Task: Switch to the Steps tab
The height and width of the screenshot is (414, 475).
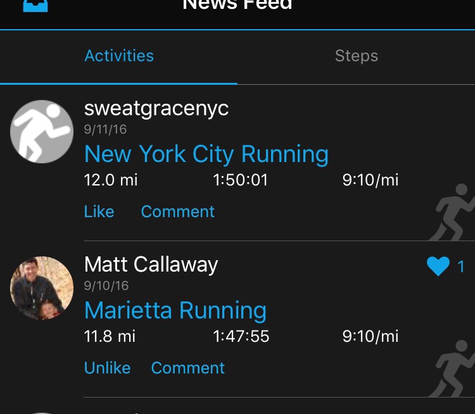Action: click(x=356, y=56)
